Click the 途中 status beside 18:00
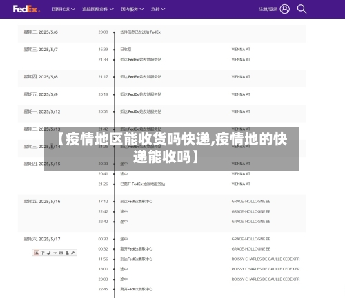The width and height of the screenshot is (345, 298). [124, 269]
